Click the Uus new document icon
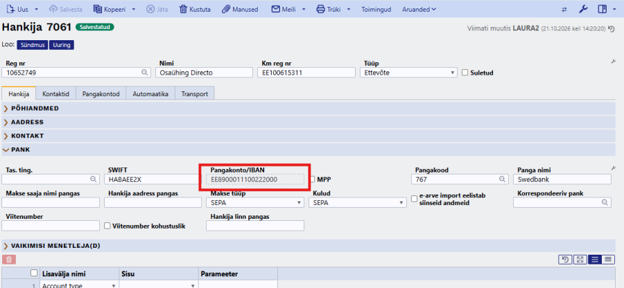Image resolution: width=624 pixels, height=288 pixels. click(11, 9)
